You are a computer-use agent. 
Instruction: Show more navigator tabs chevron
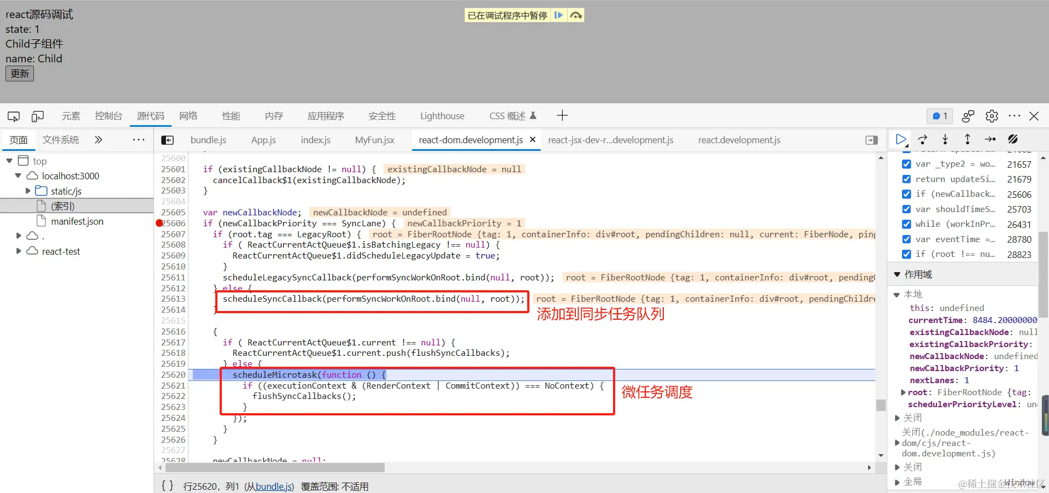98,140
